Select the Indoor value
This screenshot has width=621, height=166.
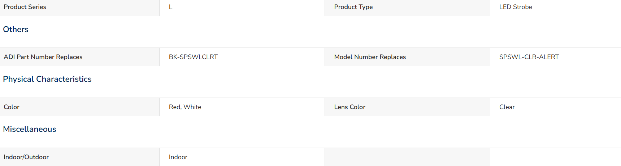point(178,157)
